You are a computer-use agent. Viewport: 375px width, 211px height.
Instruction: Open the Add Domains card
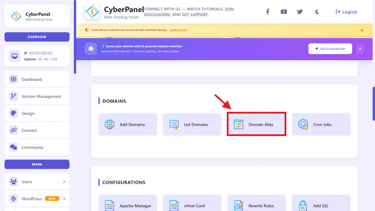point(128,124)
